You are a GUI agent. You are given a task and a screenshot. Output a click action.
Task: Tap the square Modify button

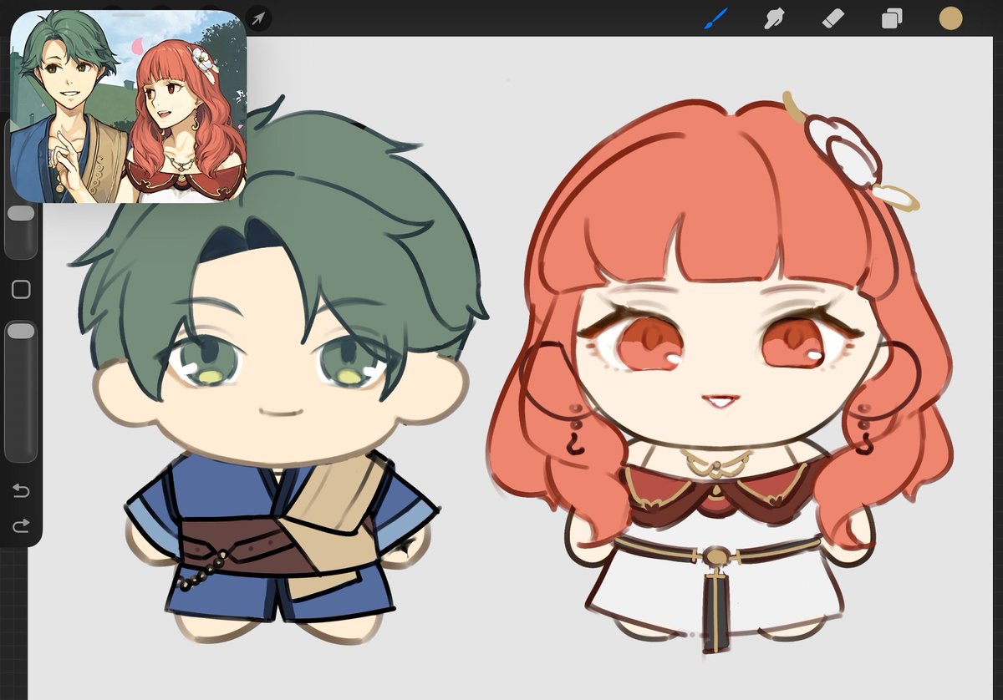point(21,290)
